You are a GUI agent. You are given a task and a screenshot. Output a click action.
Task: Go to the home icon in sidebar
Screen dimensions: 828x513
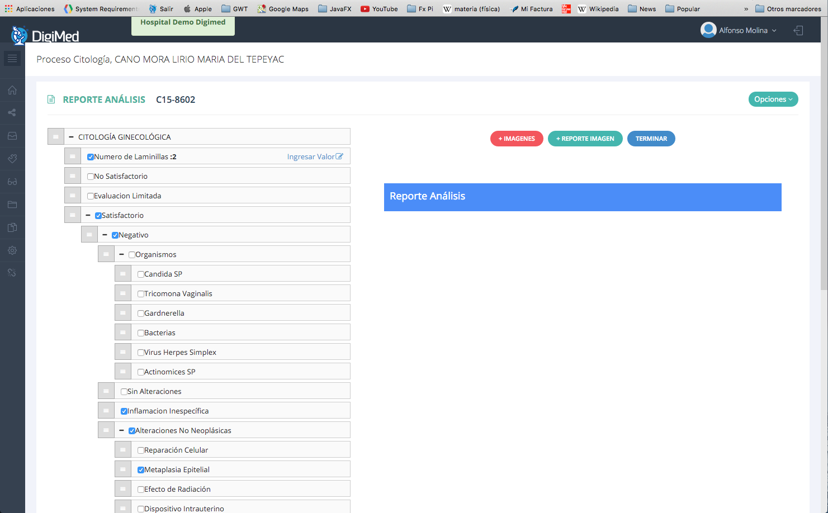click(12, 90)
